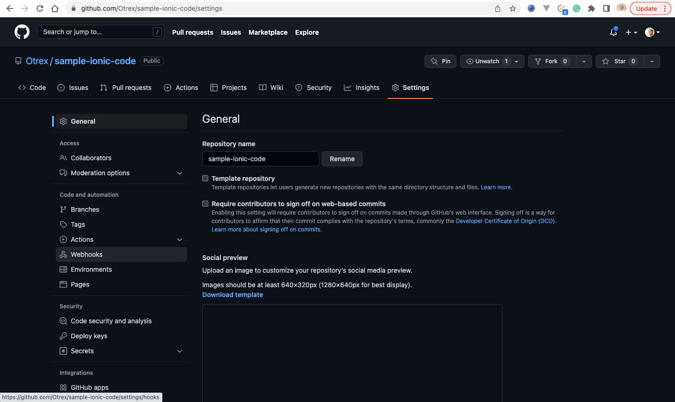The image size is (675, 402).
Task: Expand the Unwatch dropdown arrow
Action: tap(517, 61)
